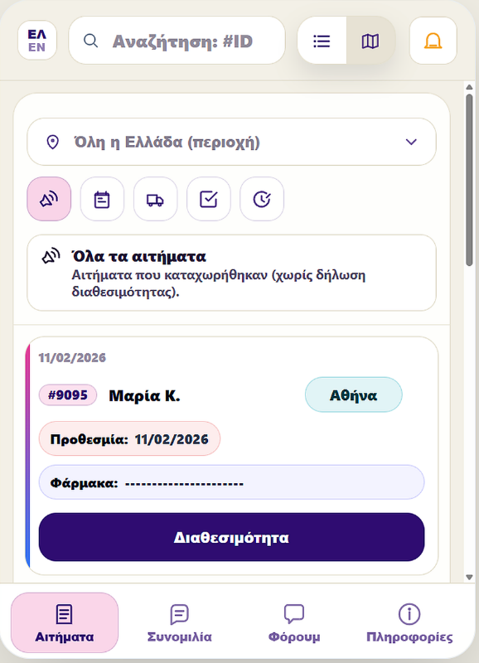Open notifications via the bell icon
The height and width of the screenshot is (663, 479).
tap(433, 40)
